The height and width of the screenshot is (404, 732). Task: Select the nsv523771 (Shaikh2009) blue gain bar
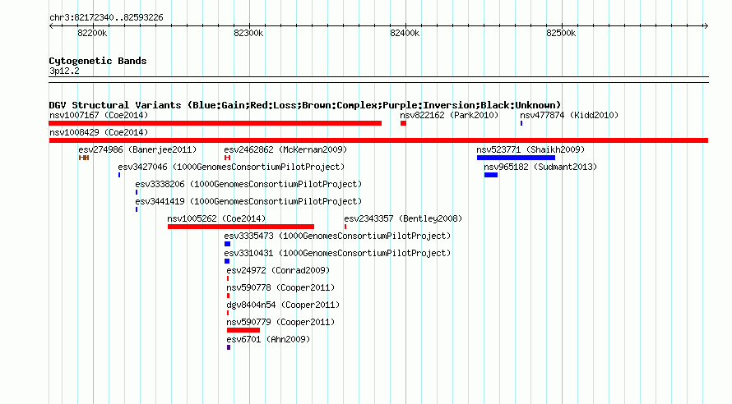[x=516, y=158]
